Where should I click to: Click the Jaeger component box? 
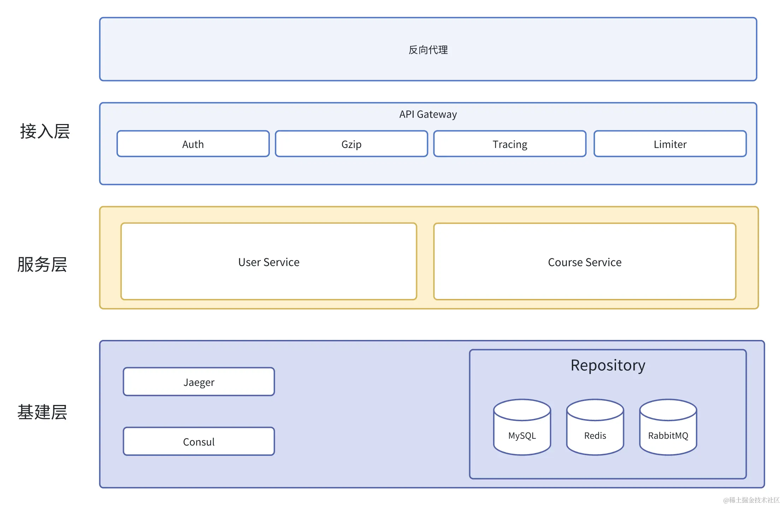[x=199, y=382]
